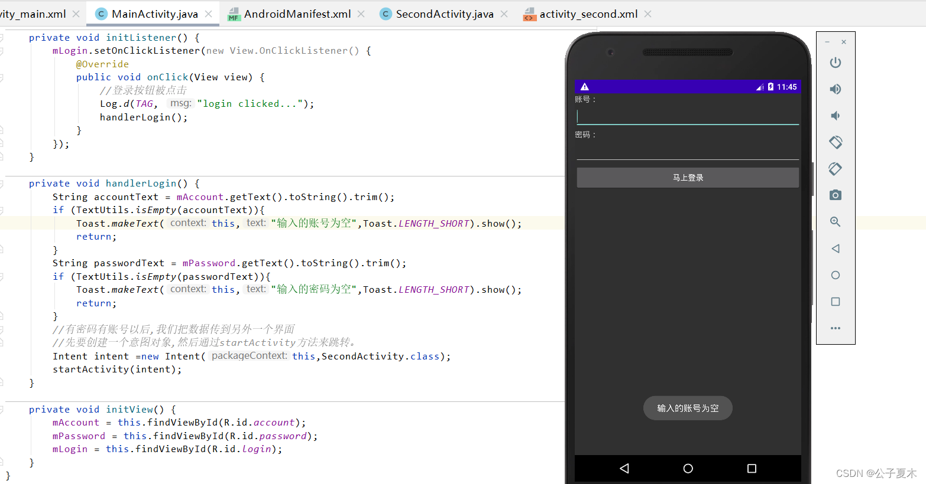
Task: Click the Home circle in emulator side toolbar
Action: [x=835, y=275]
